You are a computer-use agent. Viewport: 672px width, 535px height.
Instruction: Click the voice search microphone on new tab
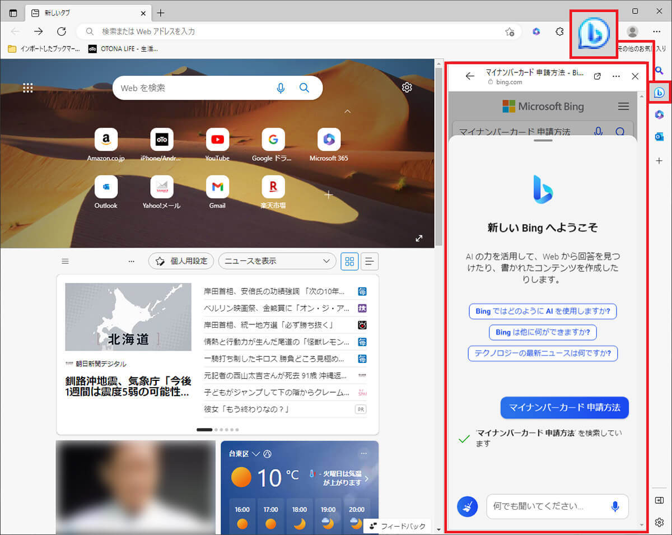click(281, 88)
